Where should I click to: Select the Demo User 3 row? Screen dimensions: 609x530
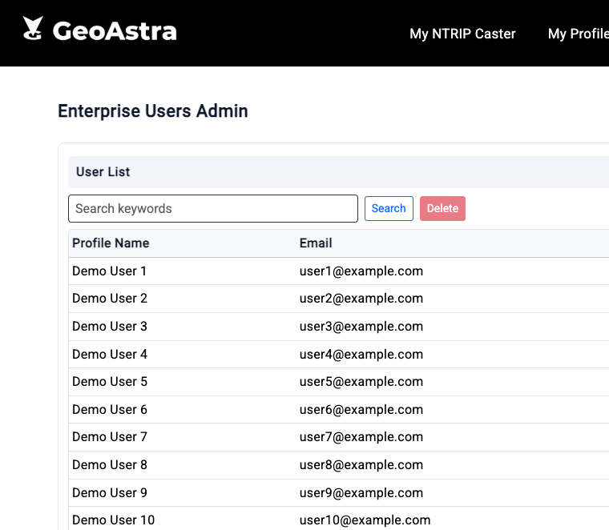tap(339, 327)
